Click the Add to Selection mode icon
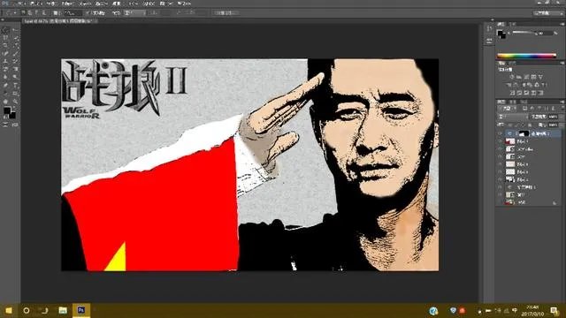Screen dimensions: 566x318 (30, 13)
